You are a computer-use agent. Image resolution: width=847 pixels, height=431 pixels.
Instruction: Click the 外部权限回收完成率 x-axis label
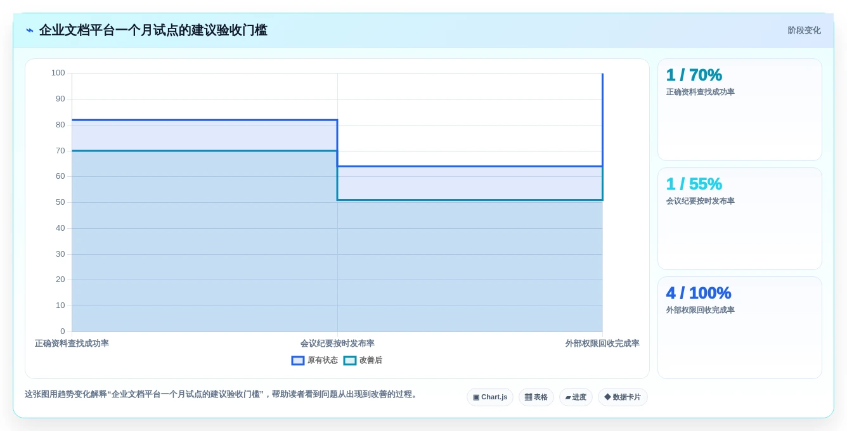(x=602, y=344)
